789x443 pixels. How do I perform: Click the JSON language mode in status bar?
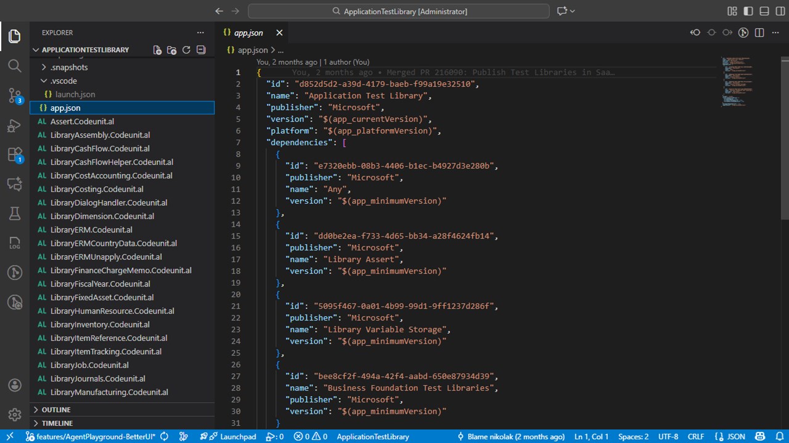[x=730, y=437]
